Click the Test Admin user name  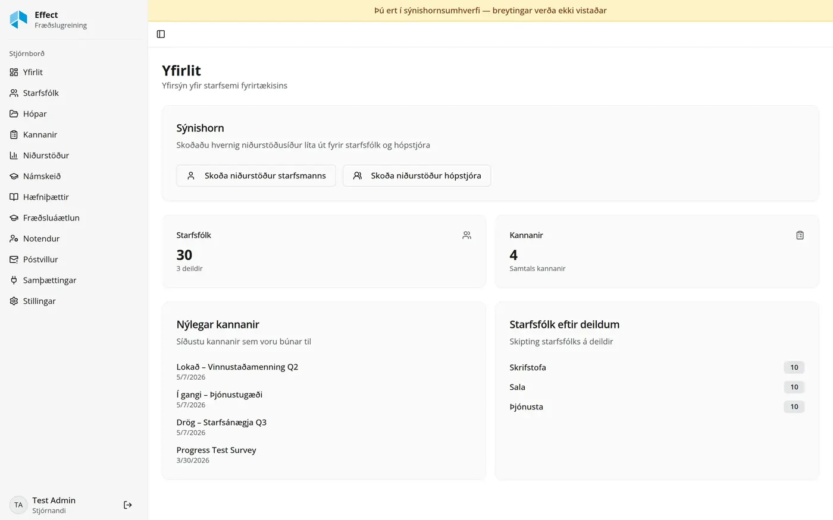click(54, 500)
